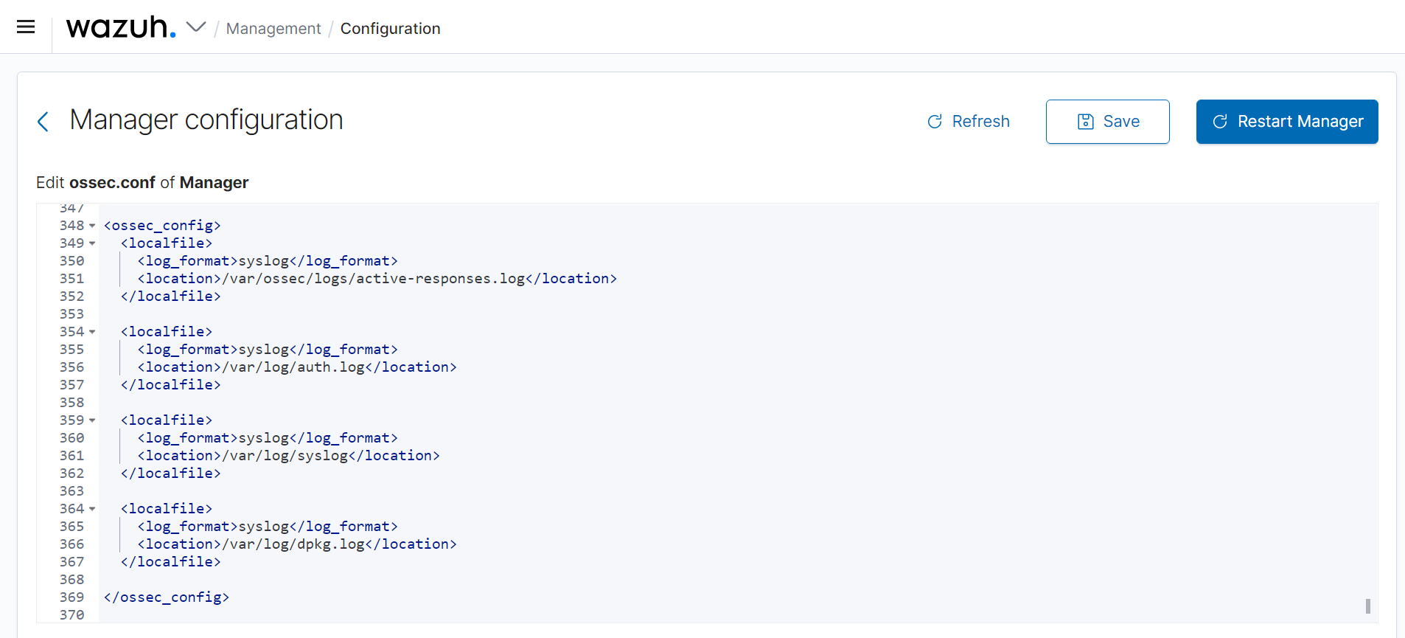Collapse the ossec_config block at line 348
This screenshot has width=1405, height=638.
92,226
